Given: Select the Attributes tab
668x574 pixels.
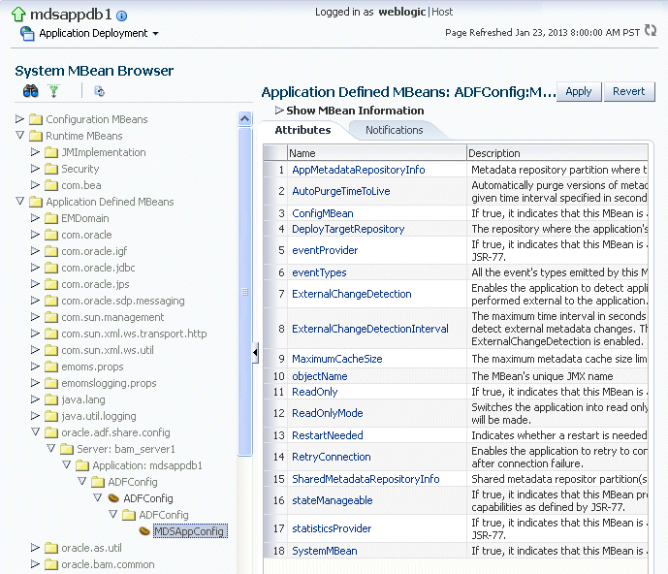Looking at the screenshot, I should pos(302,130).
